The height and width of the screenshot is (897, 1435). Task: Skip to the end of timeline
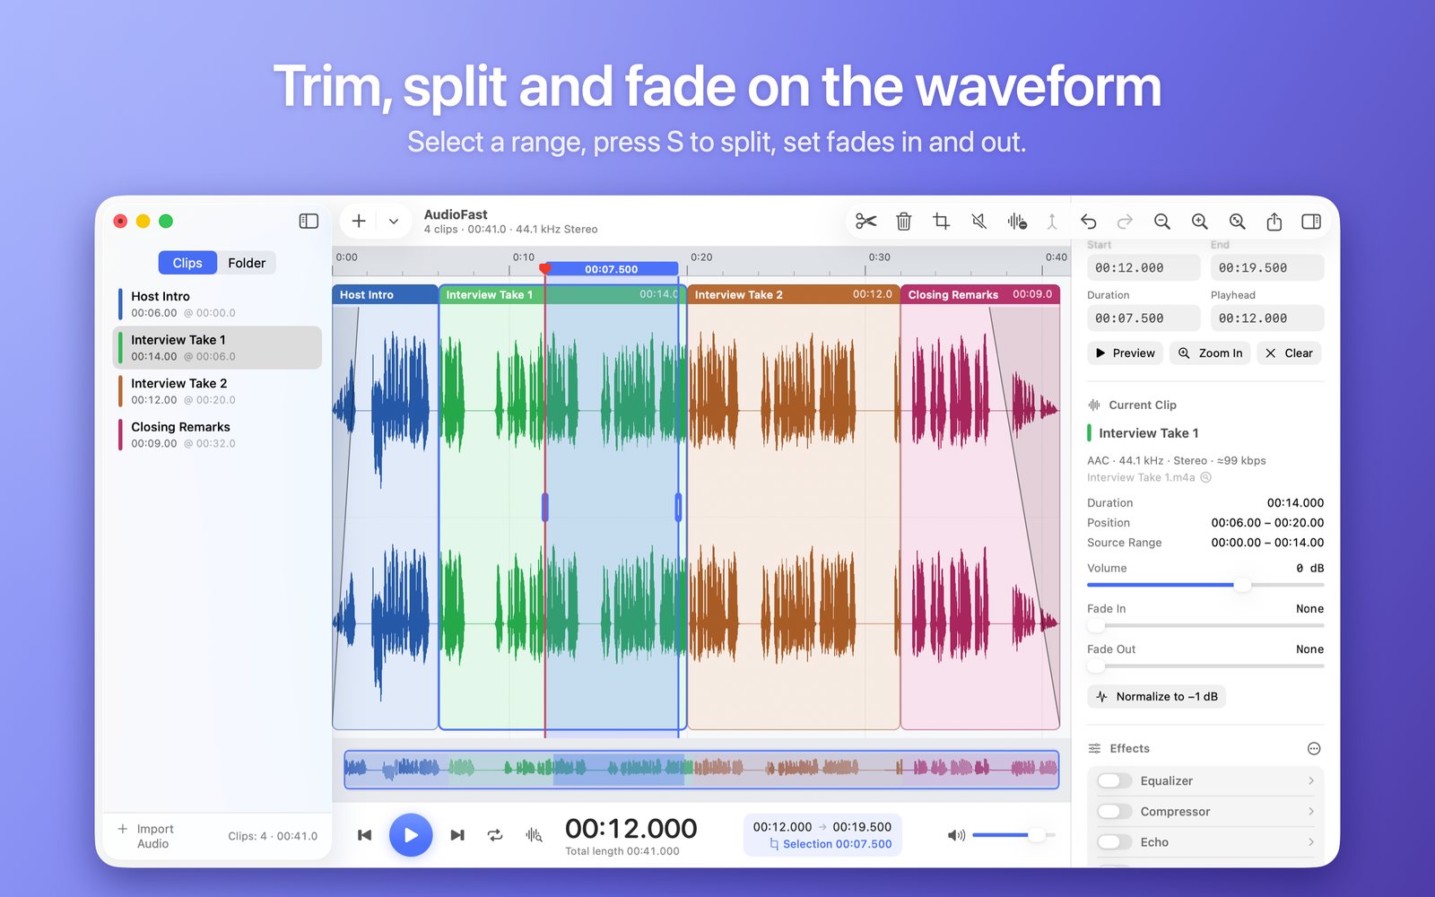point(457,835)
